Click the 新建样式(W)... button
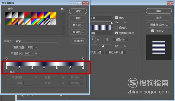175x101 pixels. pyautogui.click(x=159, y=25)
